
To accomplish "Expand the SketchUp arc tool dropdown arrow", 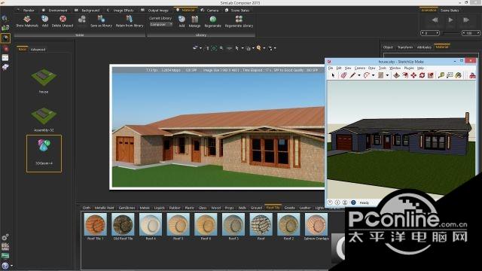I will click(374, 75).
